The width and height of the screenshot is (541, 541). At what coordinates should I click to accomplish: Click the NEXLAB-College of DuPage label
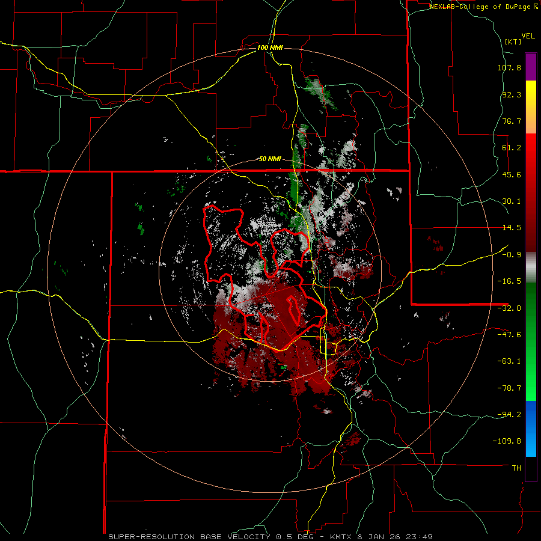(483, 7)
